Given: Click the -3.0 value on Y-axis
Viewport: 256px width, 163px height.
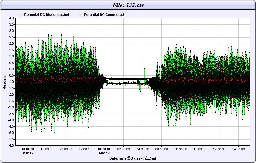Looking at the screenshot, I should [11, 107].
